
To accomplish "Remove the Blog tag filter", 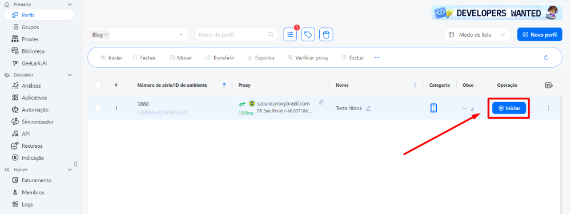I will point(106,35).
